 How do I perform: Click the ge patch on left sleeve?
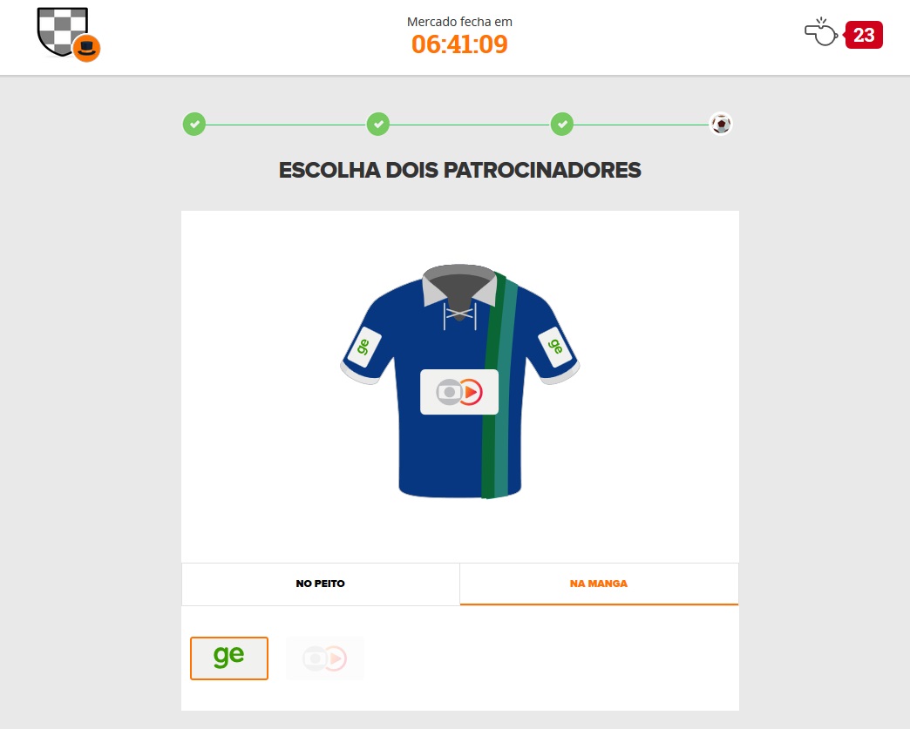point(363,347)
